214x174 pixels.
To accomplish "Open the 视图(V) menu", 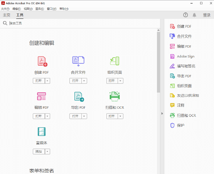I will pos(28,9).
